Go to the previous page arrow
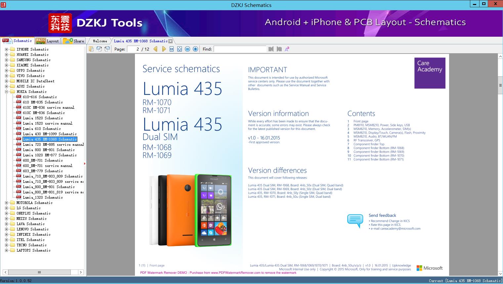Viewport: 503px width, 284px height. point(155,49)
